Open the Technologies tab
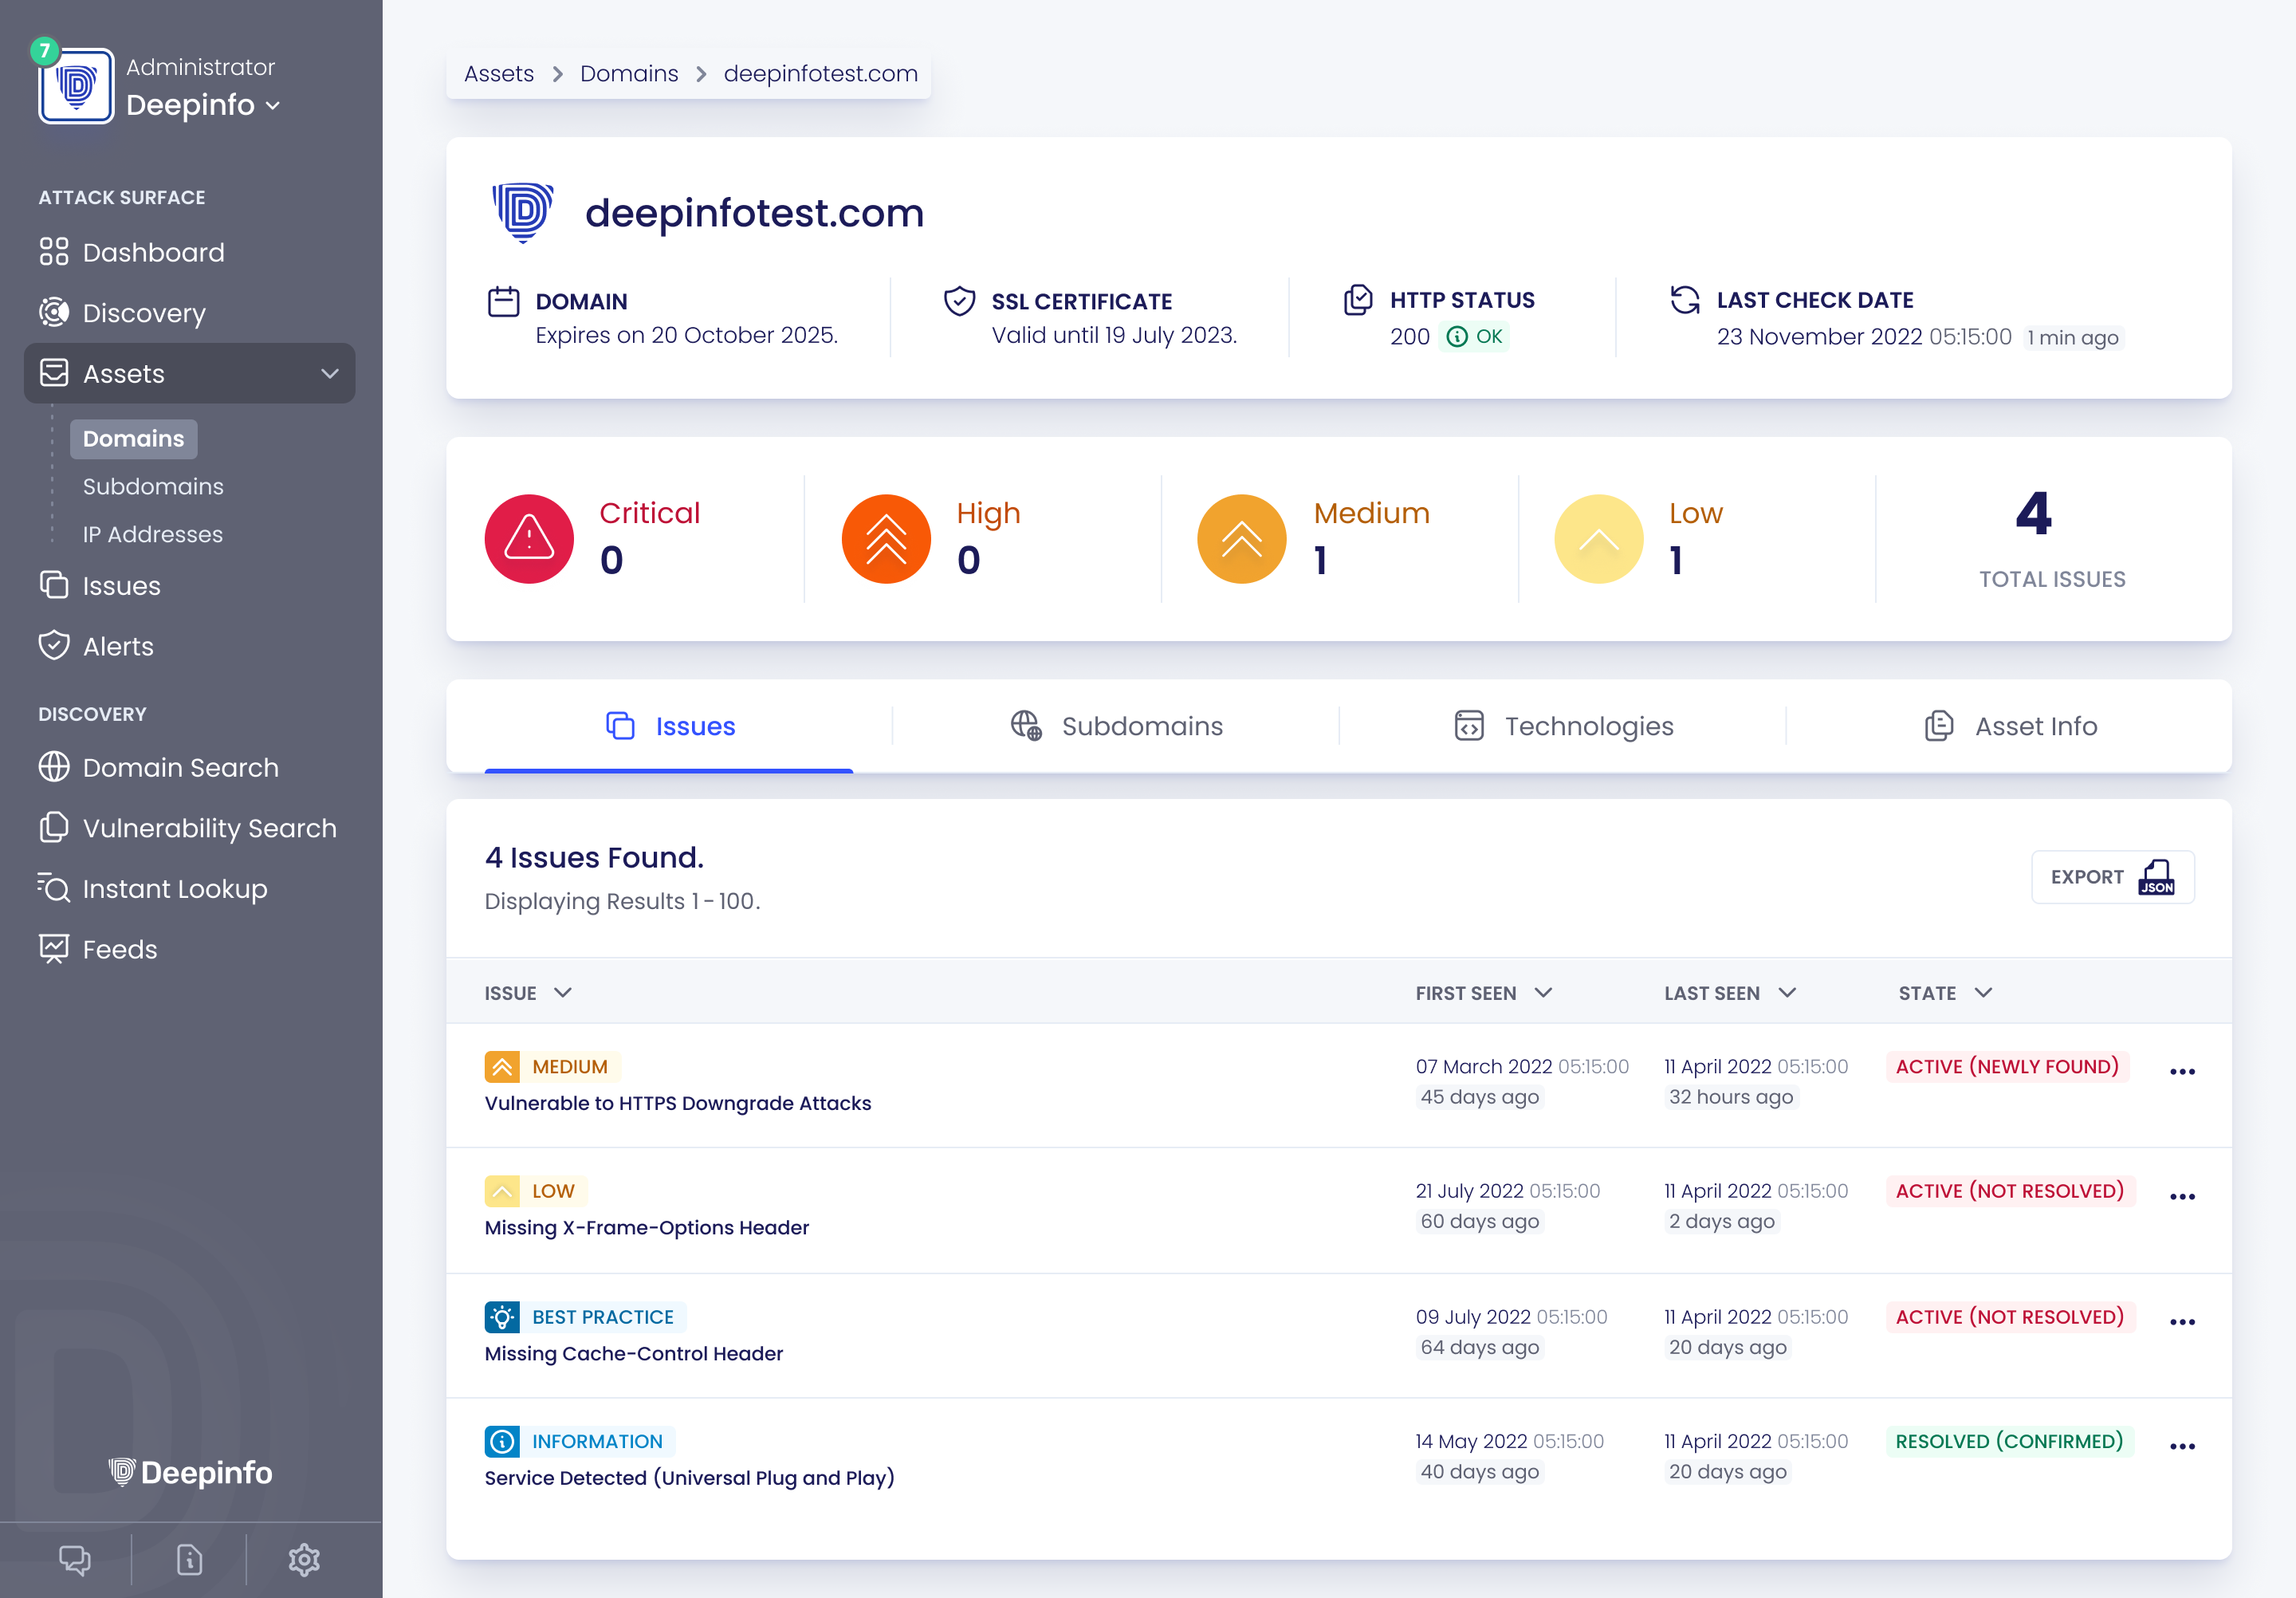Screen dimensions: 2296x1598 (x=1562, y=726)
